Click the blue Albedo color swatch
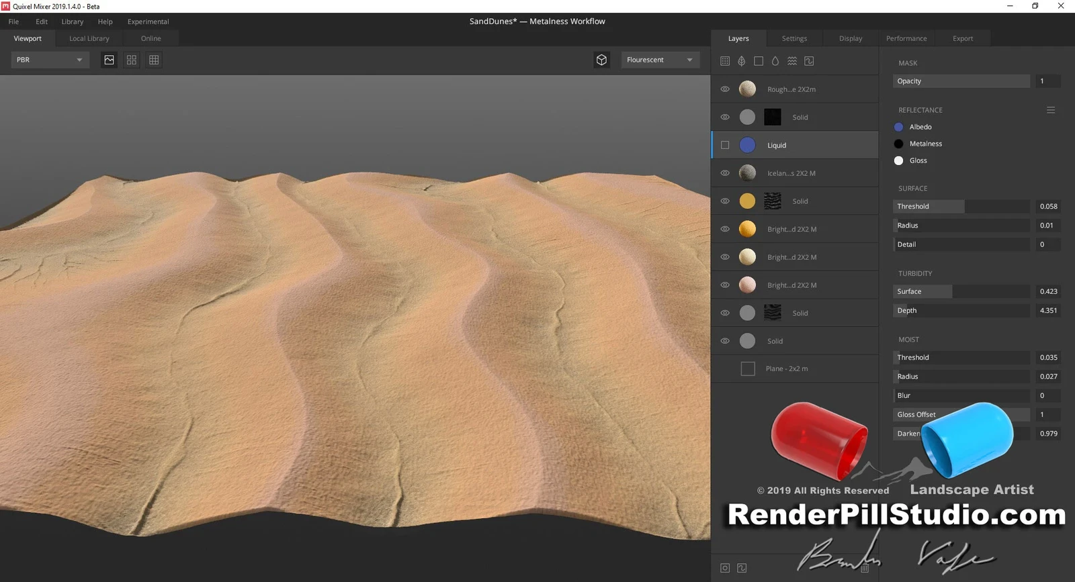The height and width of the screenshot is (582, 1075). [898, 127]
